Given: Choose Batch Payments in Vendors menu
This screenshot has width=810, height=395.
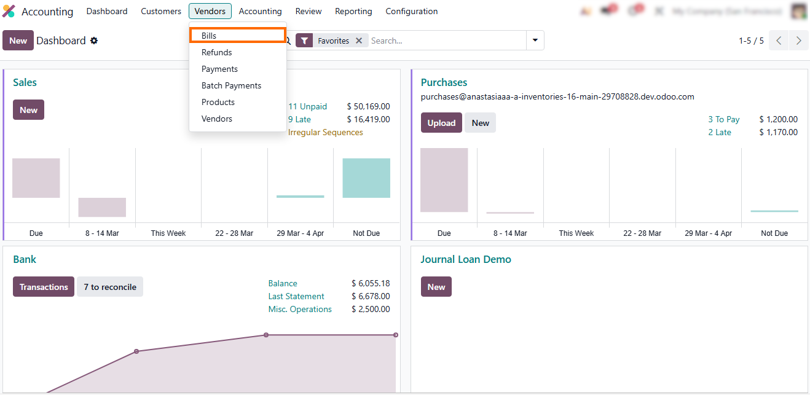Looking at the screenshot, I should click(x=231, y=85).
